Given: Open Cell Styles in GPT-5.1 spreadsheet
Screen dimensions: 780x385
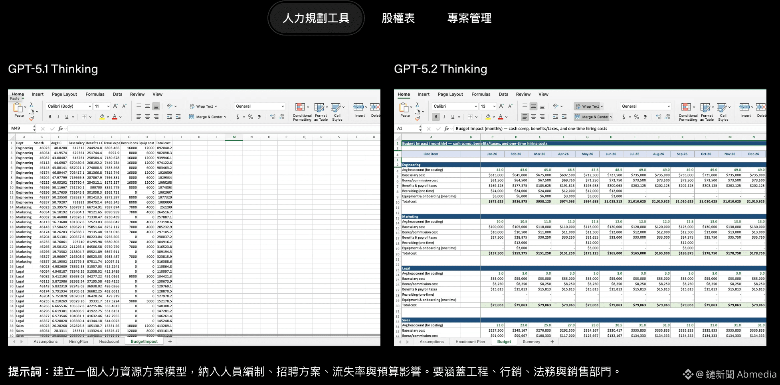Looking at the screenshot, I should [337, 112].
